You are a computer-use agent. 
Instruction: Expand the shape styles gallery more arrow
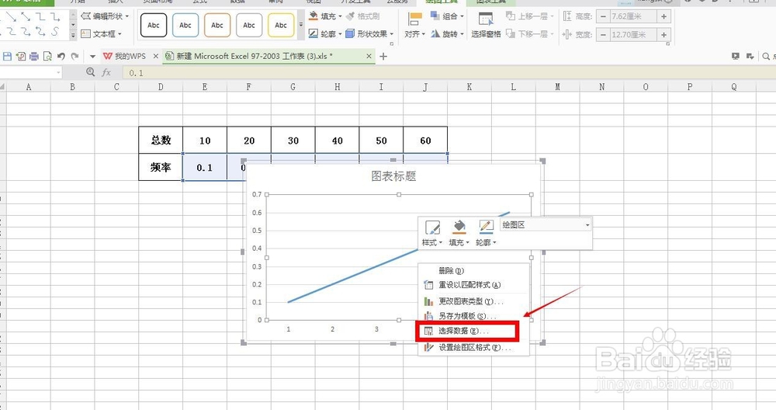tap(301, 25)
